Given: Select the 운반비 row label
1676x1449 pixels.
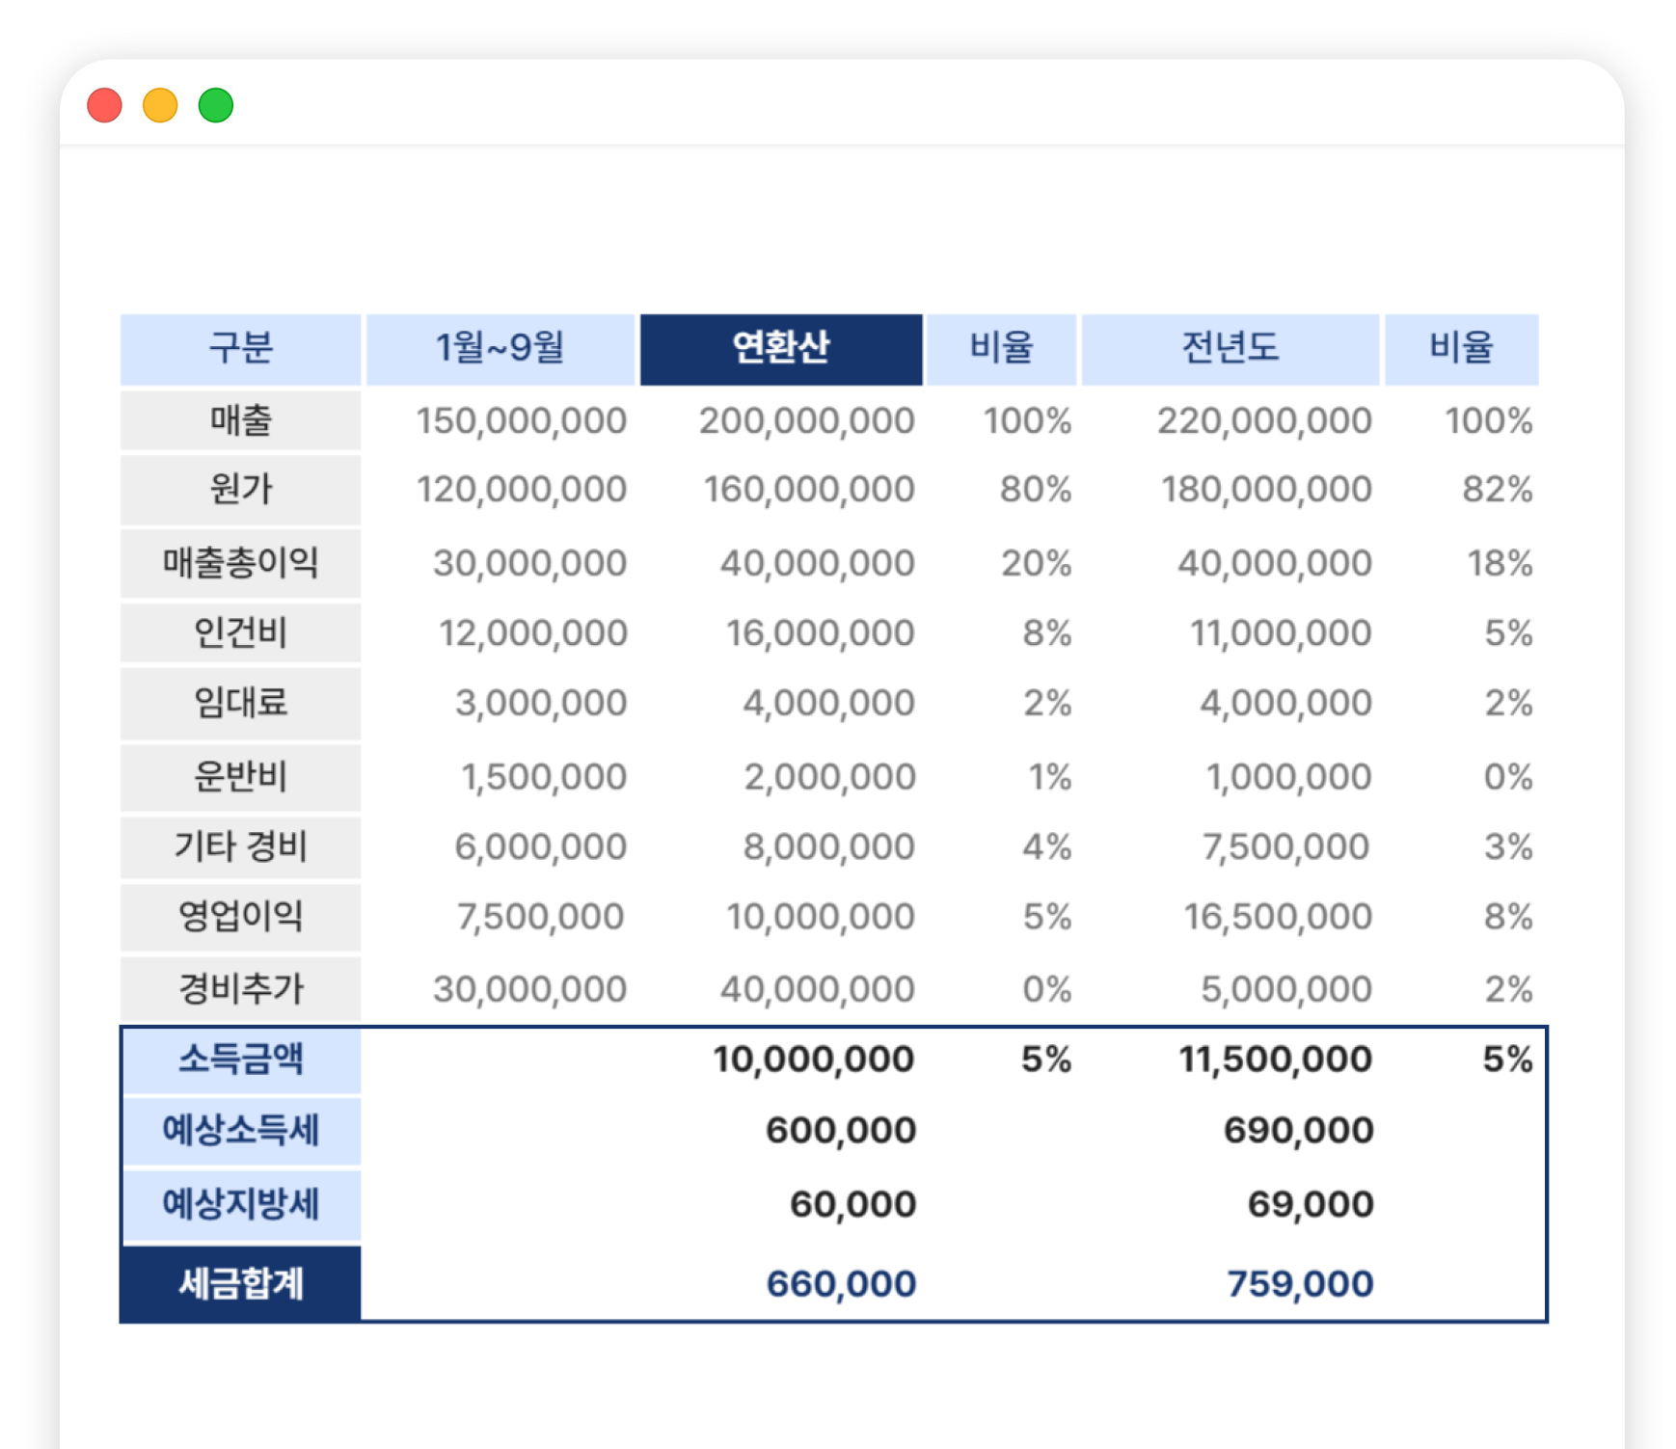Looking at the screenshot, I should [x=241, y=776].
